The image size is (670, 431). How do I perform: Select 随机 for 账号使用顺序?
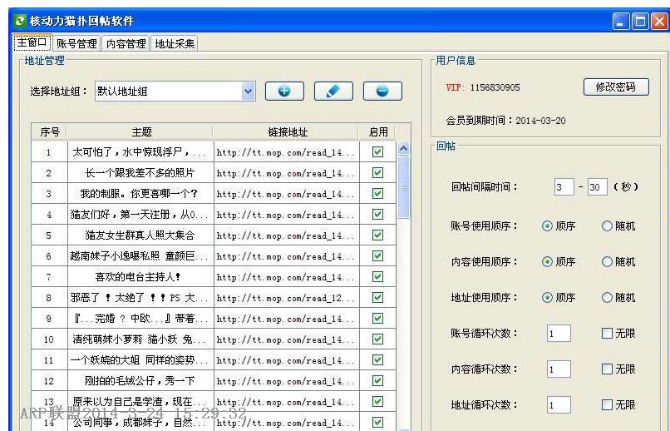[x=607, y=225]
